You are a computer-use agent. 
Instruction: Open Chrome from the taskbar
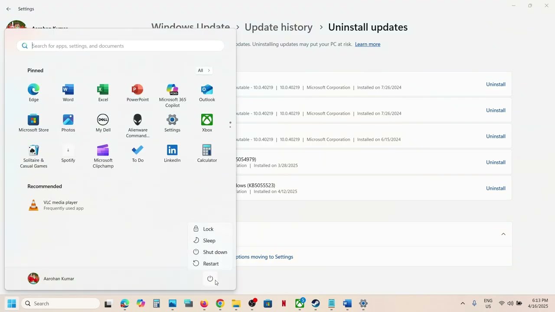point(220,303)
